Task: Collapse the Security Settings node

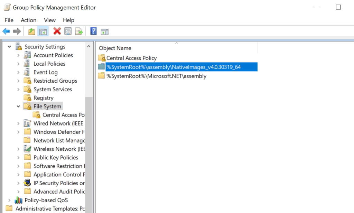Action: click(x=9, y=47)
